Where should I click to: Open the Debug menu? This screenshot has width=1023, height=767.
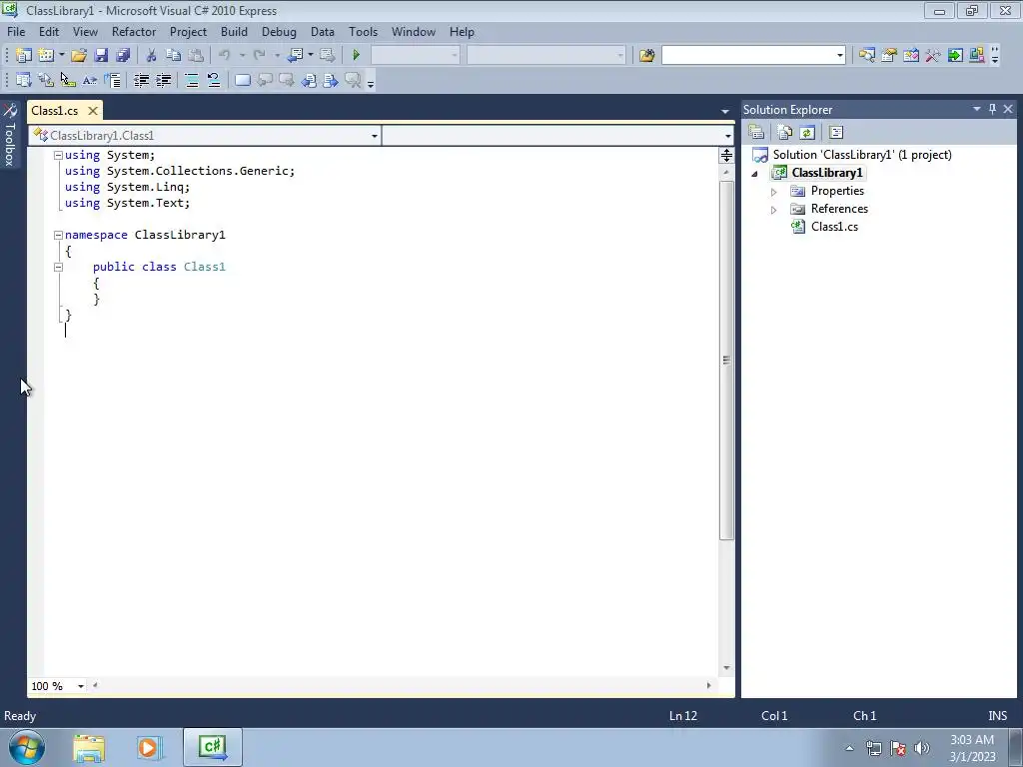tap(279, 32)
